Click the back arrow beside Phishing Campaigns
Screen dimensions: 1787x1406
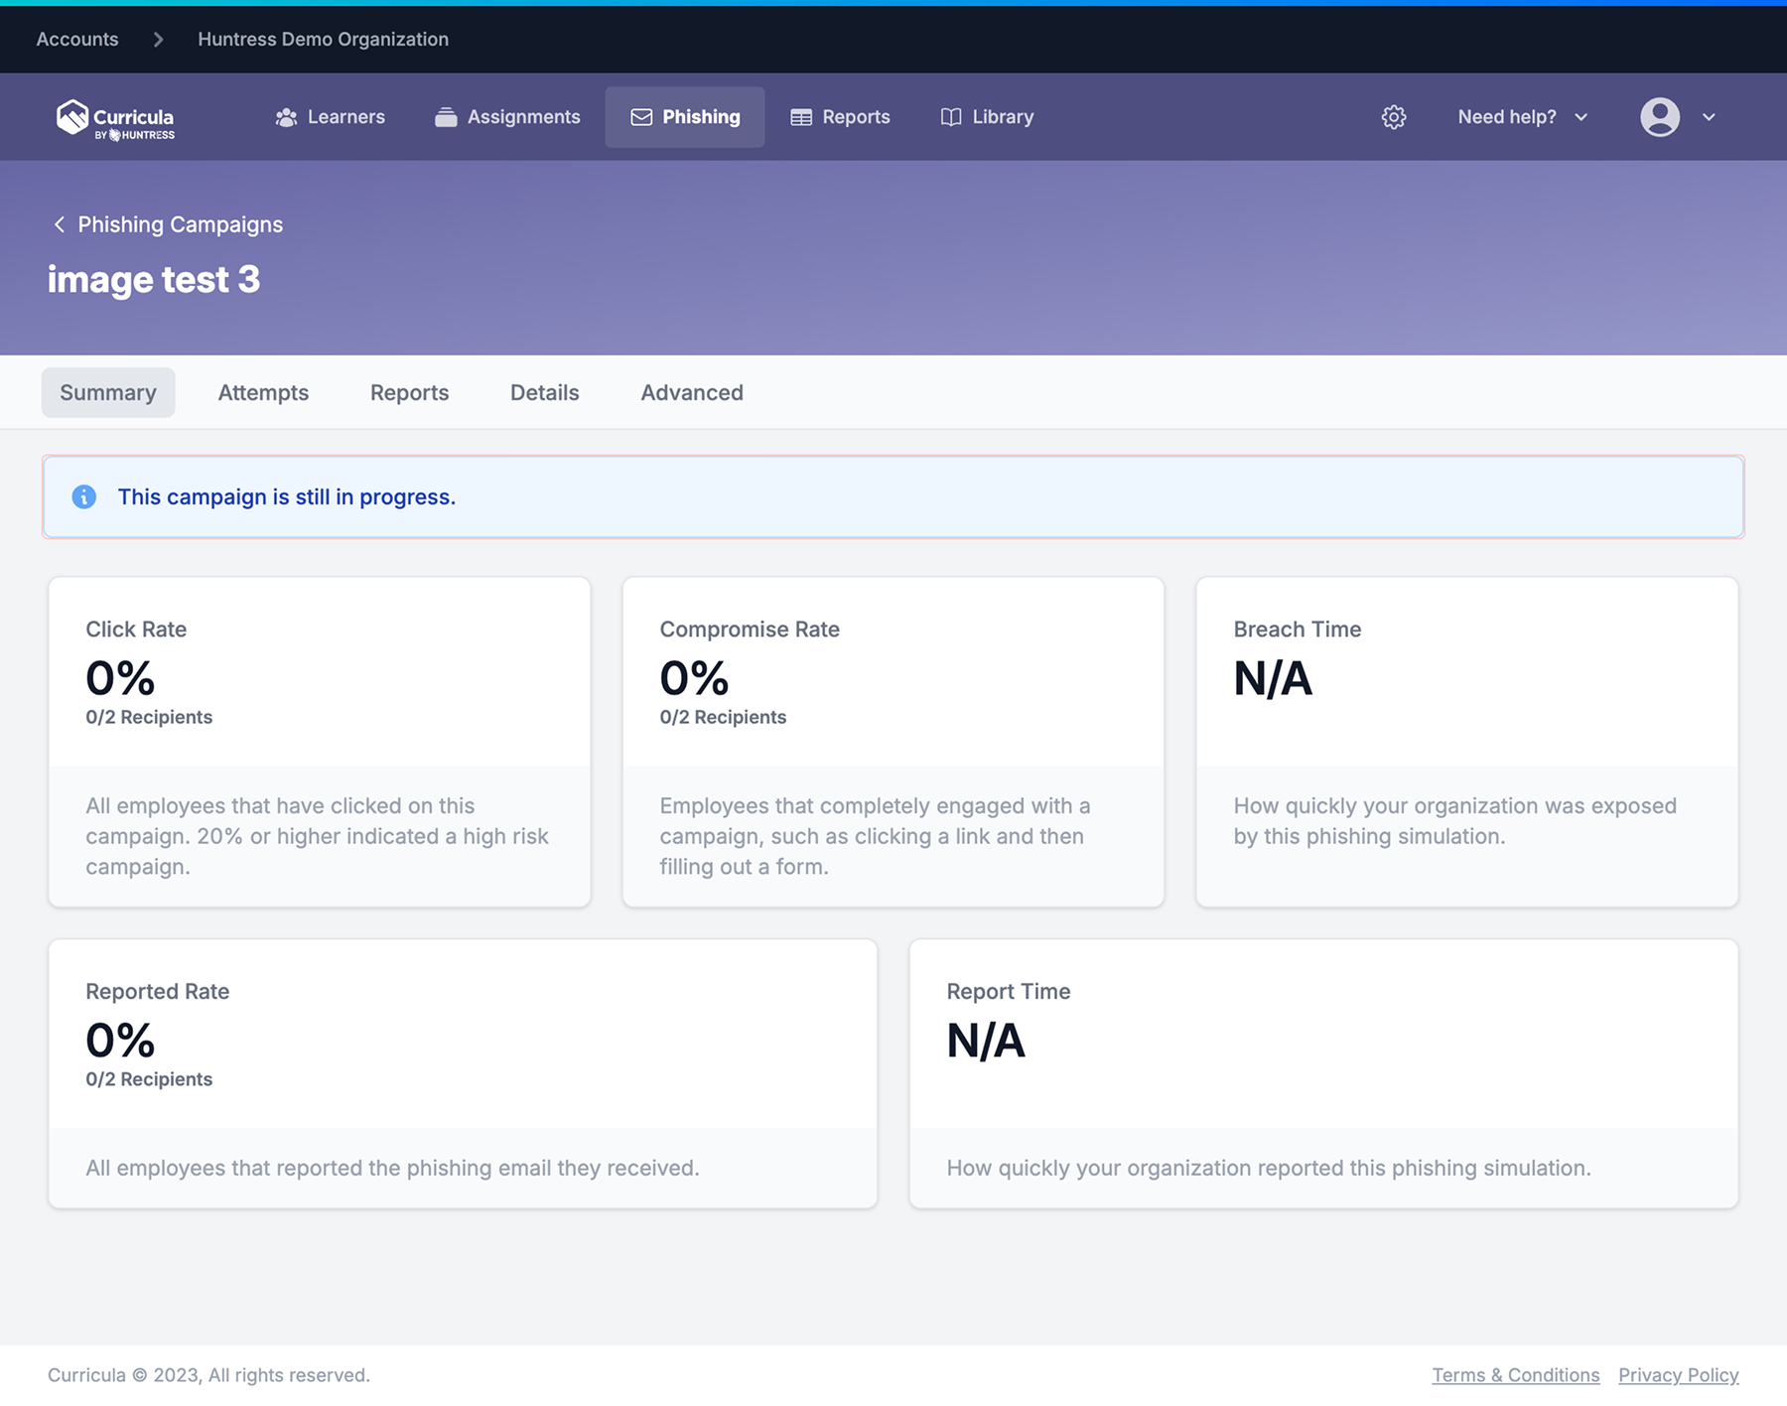(60, 224)
